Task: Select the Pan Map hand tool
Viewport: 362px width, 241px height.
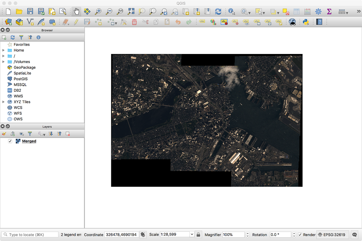Action: coord(76,11)
